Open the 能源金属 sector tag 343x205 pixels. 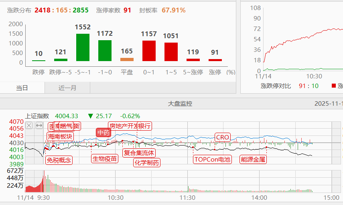coord(253,159)
